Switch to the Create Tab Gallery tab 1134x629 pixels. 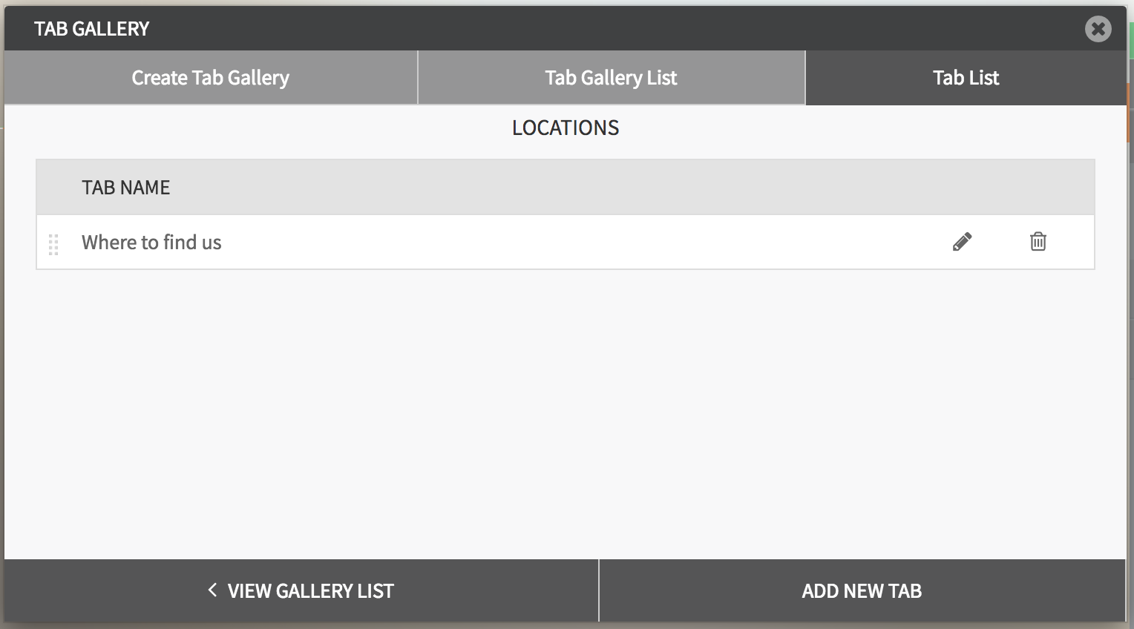(211, 78)
